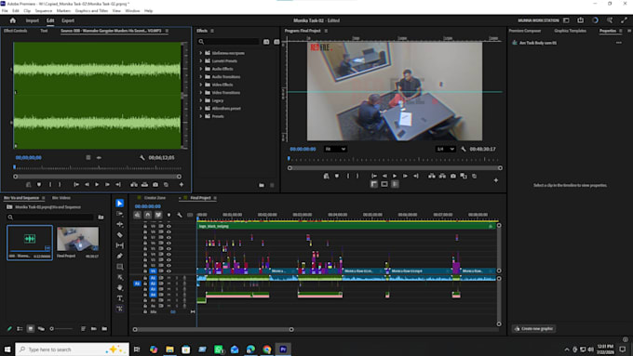
Task: Go to Out point in Program monitor
Action: (415, 177)
